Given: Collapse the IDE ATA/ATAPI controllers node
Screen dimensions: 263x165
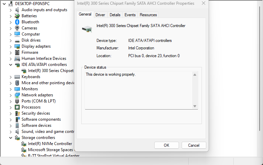Looking at the screenshot, I should (10, 65).
